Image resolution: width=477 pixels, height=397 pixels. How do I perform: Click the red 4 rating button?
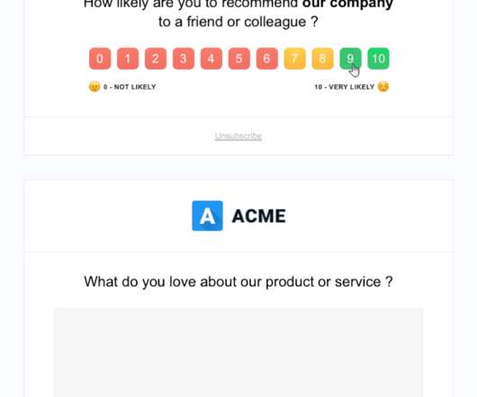pyautogui.click(x=211, y=58)
